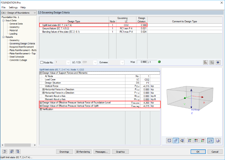This screenshot has height=160, width=225.
Task: Click the Vertical Force value -4.215
Action: [146, 86]
